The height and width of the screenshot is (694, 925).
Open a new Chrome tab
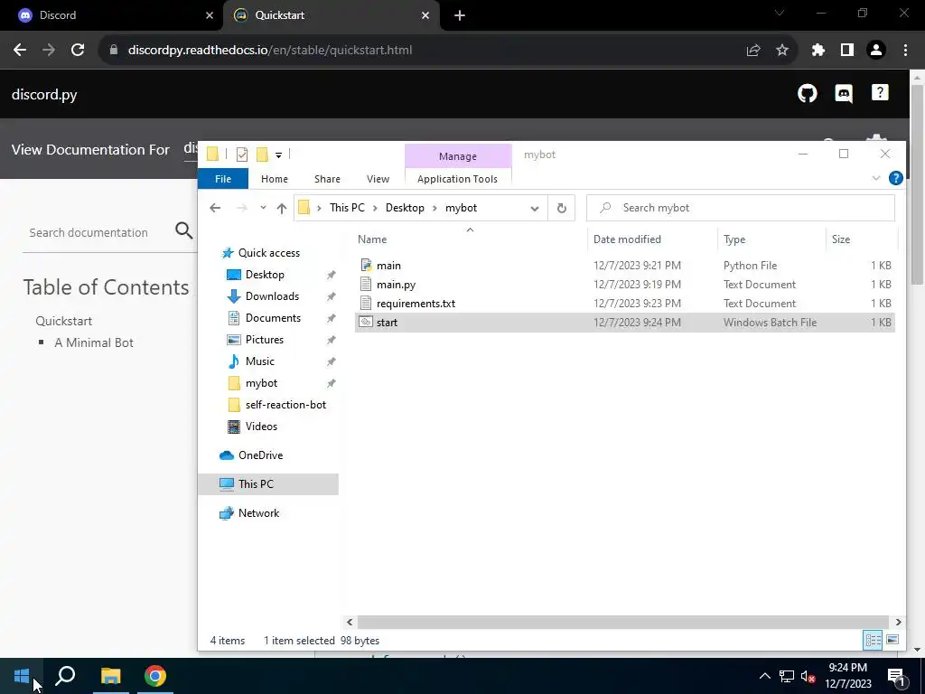(x=460, y=15)
